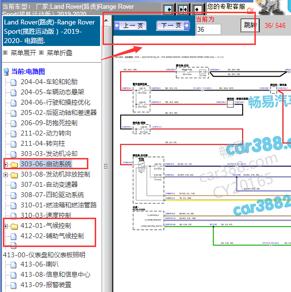Click folder icon of 303-08-发动机排放控制
Screen dimensions: 291x292
pos(14,175)
